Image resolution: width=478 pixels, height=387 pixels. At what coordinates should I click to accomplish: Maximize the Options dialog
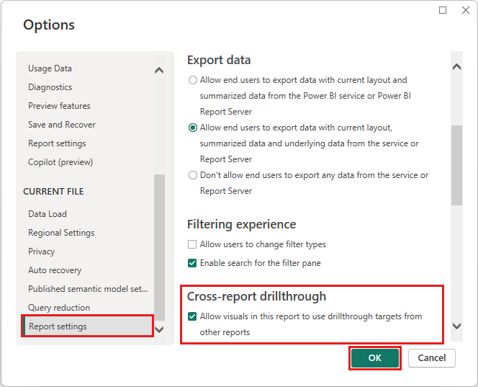pyautogui.click(x=443, y=10)
